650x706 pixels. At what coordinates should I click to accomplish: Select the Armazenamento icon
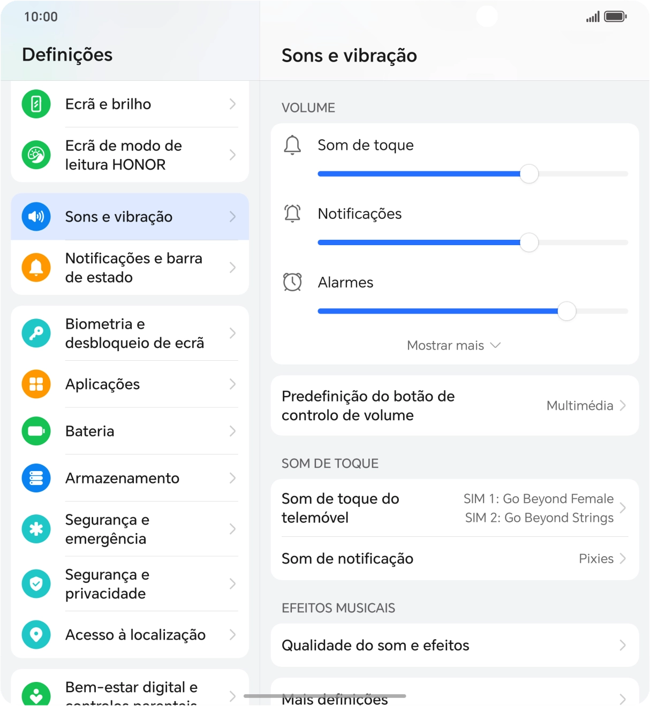(x=35, y=478)
